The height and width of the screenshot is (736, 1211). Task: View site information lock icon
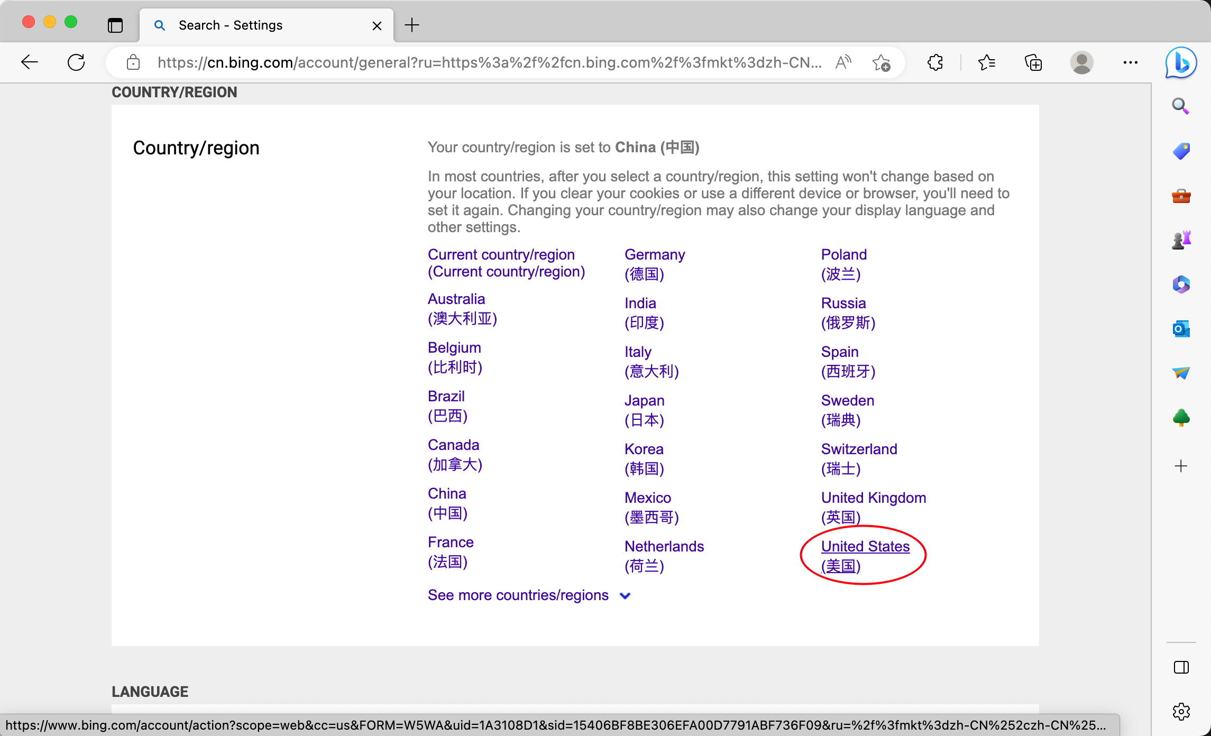[x=133, y=62]
